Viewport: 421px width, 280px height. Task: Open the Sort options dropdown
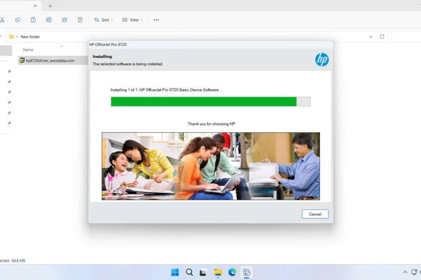point(103,20)
